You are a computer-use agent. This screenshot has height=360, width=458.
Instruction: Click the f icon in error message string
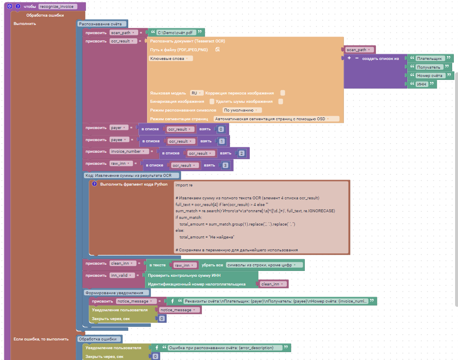[157, 348]
